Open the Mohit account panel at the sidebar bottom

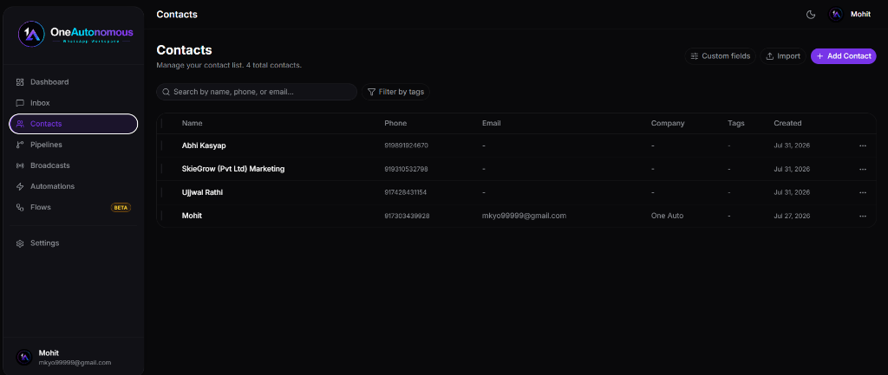click(74, 358)
